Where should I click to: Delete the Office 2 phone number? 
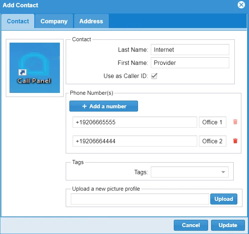pyautogui.click(x=235, y=141)
